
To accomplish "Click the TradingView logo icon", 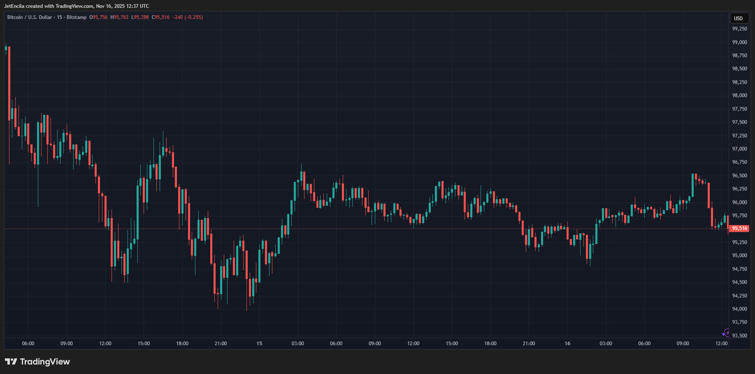I will click(x=11, y=361).
